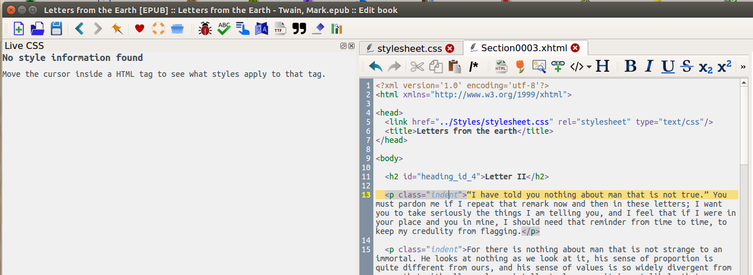
Task: Click the red heart donate icon
Action: click(x=140, y=28)
